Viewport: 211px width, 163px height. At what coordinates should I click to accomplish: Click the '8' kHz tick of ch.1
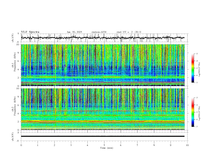click(x=18, y=53)
